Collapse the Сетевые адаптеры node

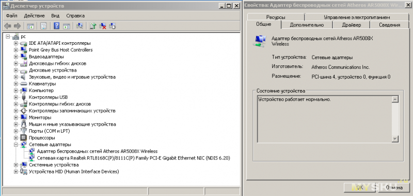[16, 145]
